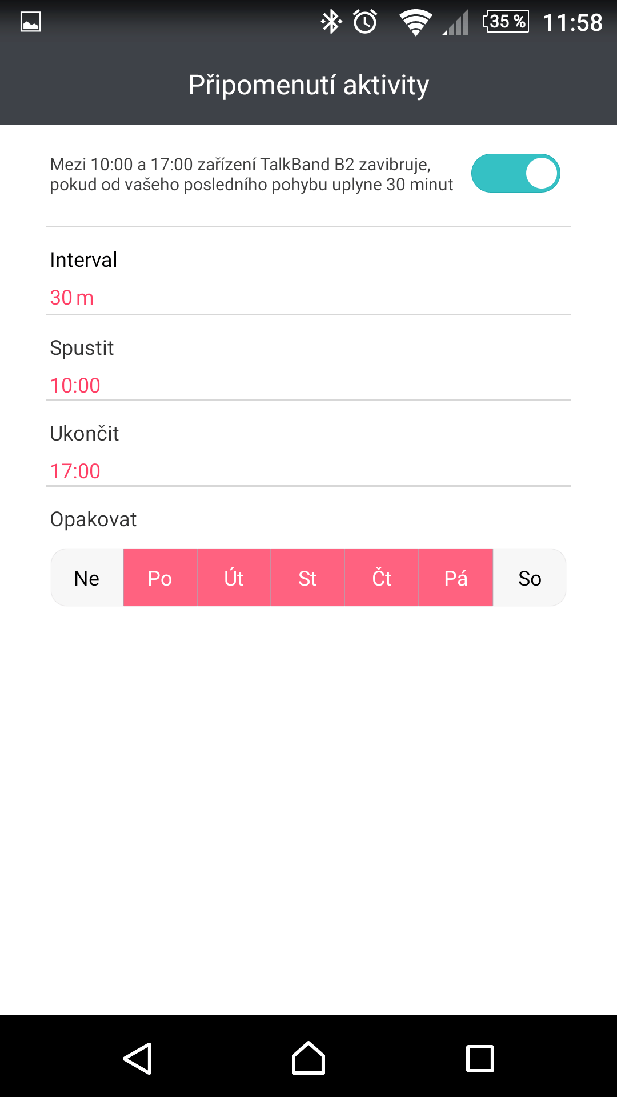Tap the alarm clock status icon
Image resolution: width=617 pixels, height=1097 pixels.
click(365, 22)
